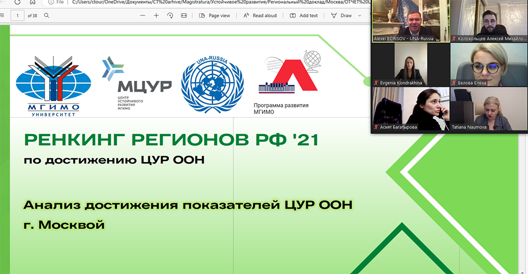Zoom out with the minus icon
528x274 pixels.
143,15
